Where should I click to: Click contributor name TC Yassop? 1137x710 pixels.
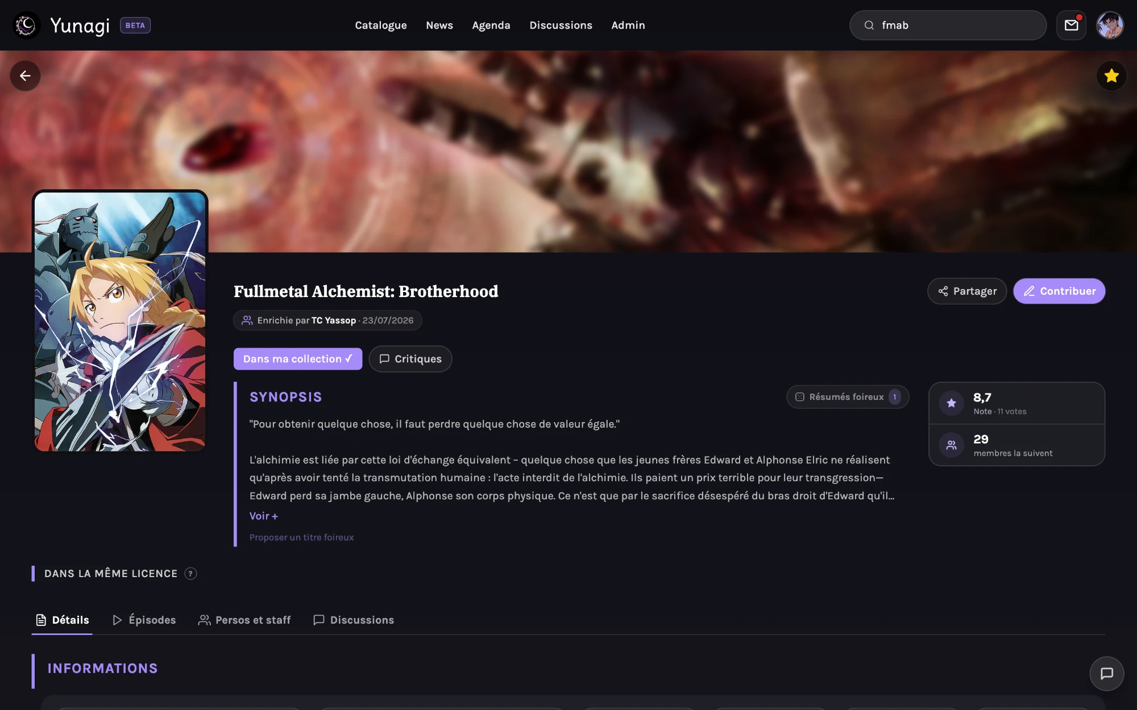coord(334,320)
